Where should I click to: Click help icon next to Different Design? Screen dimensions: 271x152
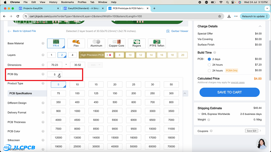(43, 103)
